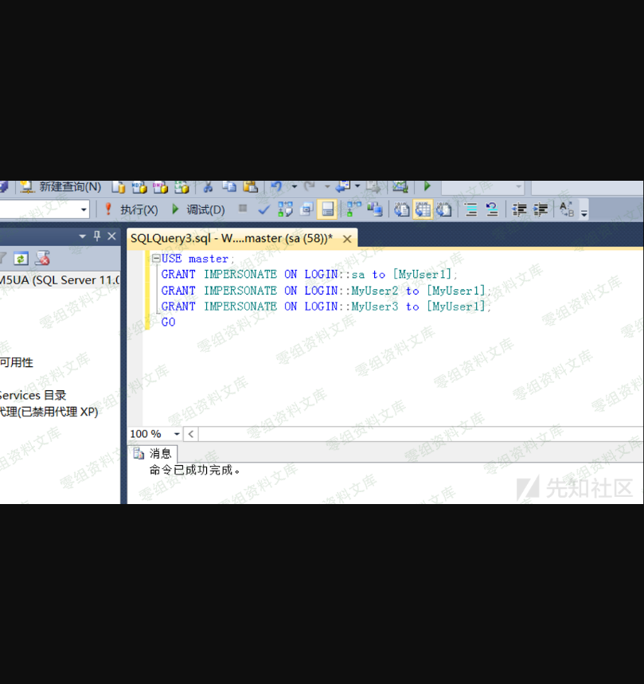Open the available databases dropdown

(84, 209)
